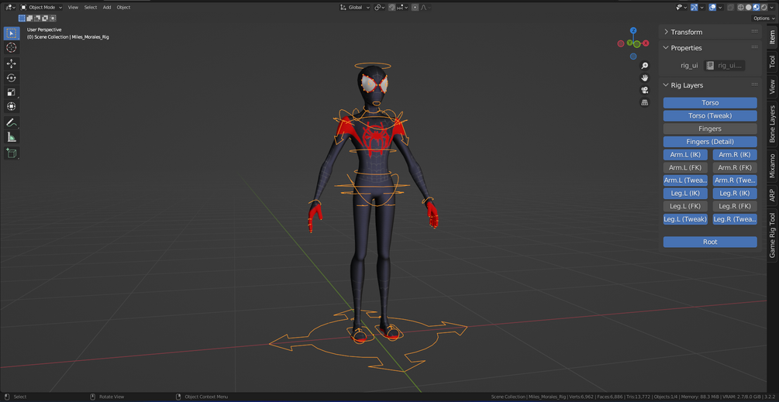The width and height of the screenshot is (779, 402).
Task: Toggle the Leg.R (FK) layer
Action: click(735, 206)
